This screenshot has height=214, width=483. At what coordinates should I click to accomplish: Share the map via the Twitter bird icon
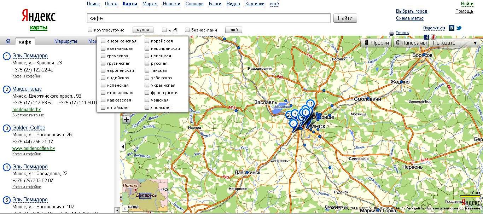pos(459,28)
